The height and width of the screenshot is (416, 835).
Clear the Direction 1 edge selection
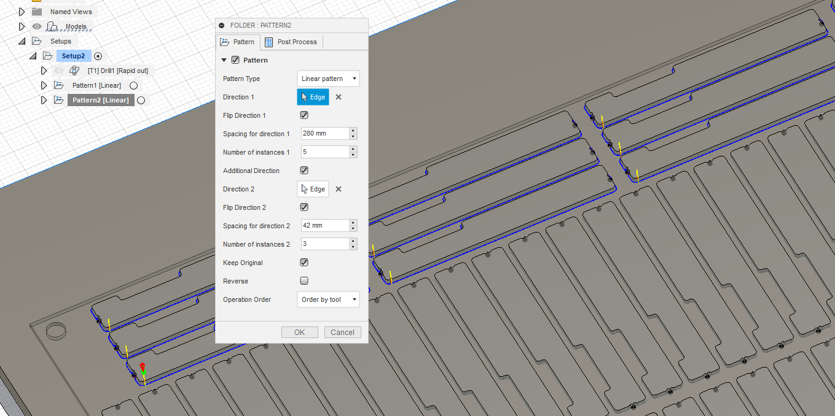point(339,97)
